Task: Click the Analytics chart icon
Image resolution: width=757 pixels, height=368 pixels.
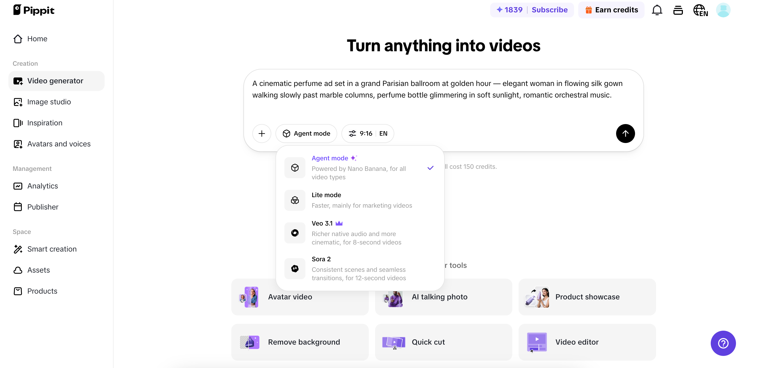Action: [x=18, y=186]
